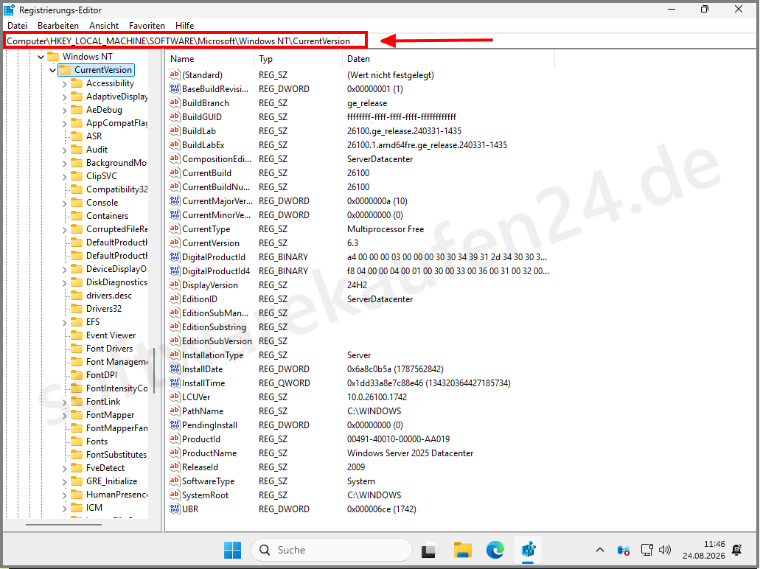Click the '10.0.26100.1742' data value
This screenshot has height=569, width=760.
(x=377, y=397)
